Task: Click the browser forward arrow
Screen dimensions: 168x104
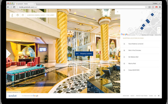Action: click(x=11, y=7)
